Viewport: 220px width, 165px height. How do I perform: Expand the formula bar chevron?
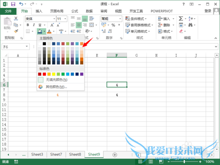pos(216,47)
